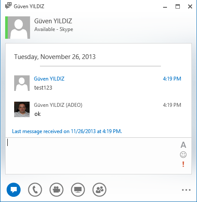
Task: Click Güven YILDIZ blue sender name link
Action: click(49, 79)
